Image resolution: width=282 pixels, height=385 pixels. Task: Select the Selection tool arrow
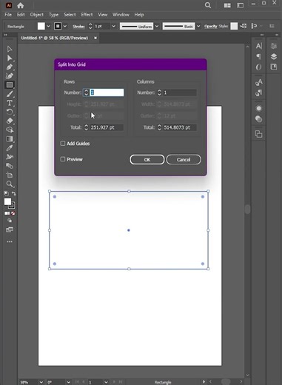10,49
